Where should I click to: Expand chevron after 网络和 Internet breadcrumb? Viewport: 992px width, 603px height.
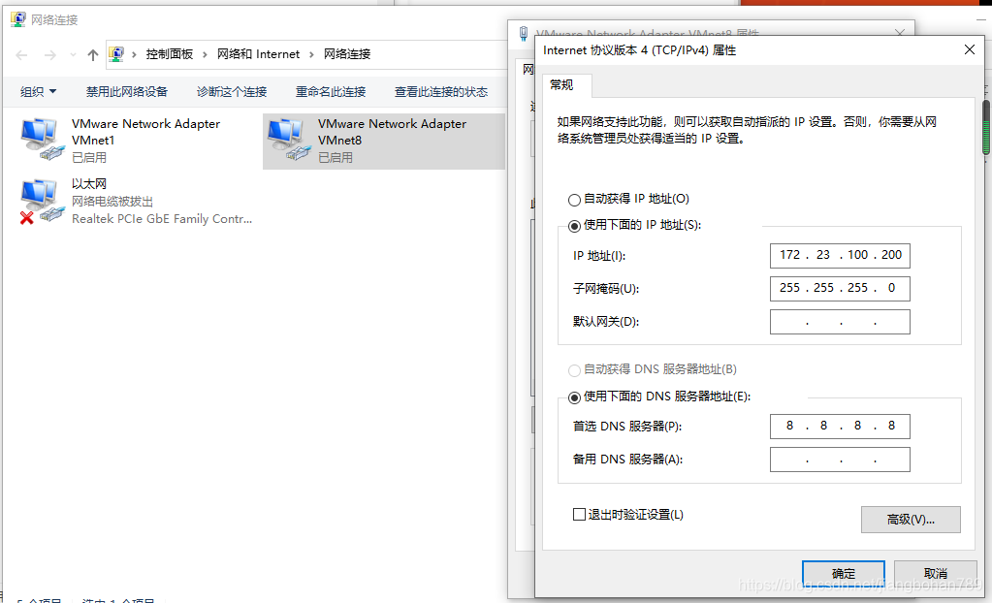point(311,55)
